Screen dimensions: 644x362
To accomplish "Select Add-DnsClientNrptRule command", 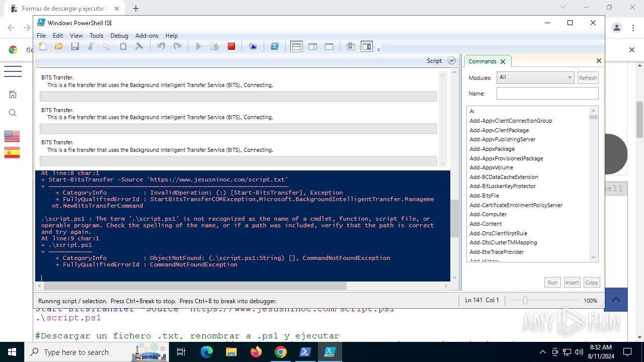I will tap(498, 233).
